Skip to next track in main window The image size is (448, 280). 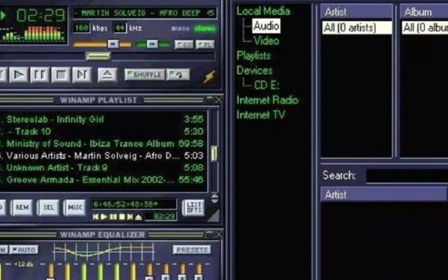82,75
